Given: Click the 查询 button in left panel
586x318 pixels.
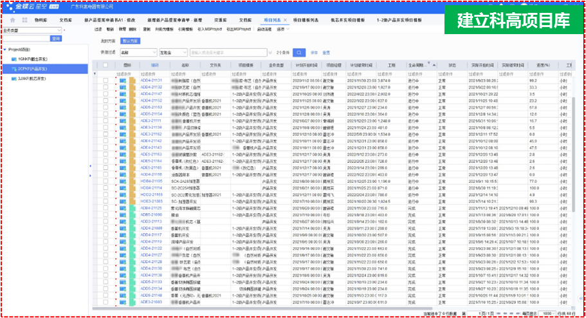Looking at the screenshot, I should pos(56,39).
